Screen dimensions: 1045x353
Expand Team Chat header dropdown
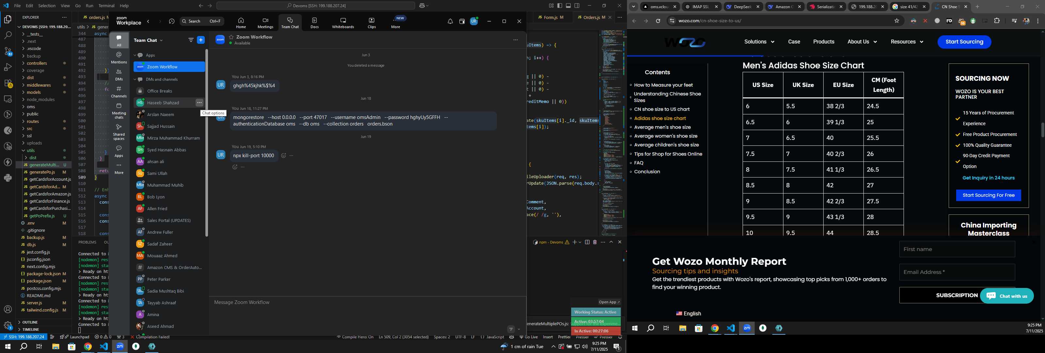point(161,40)
